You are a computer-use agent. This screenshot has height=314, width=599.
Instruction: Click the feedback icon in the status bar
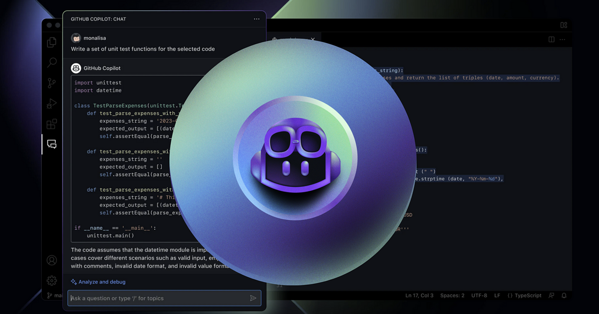tap(551, 296)
